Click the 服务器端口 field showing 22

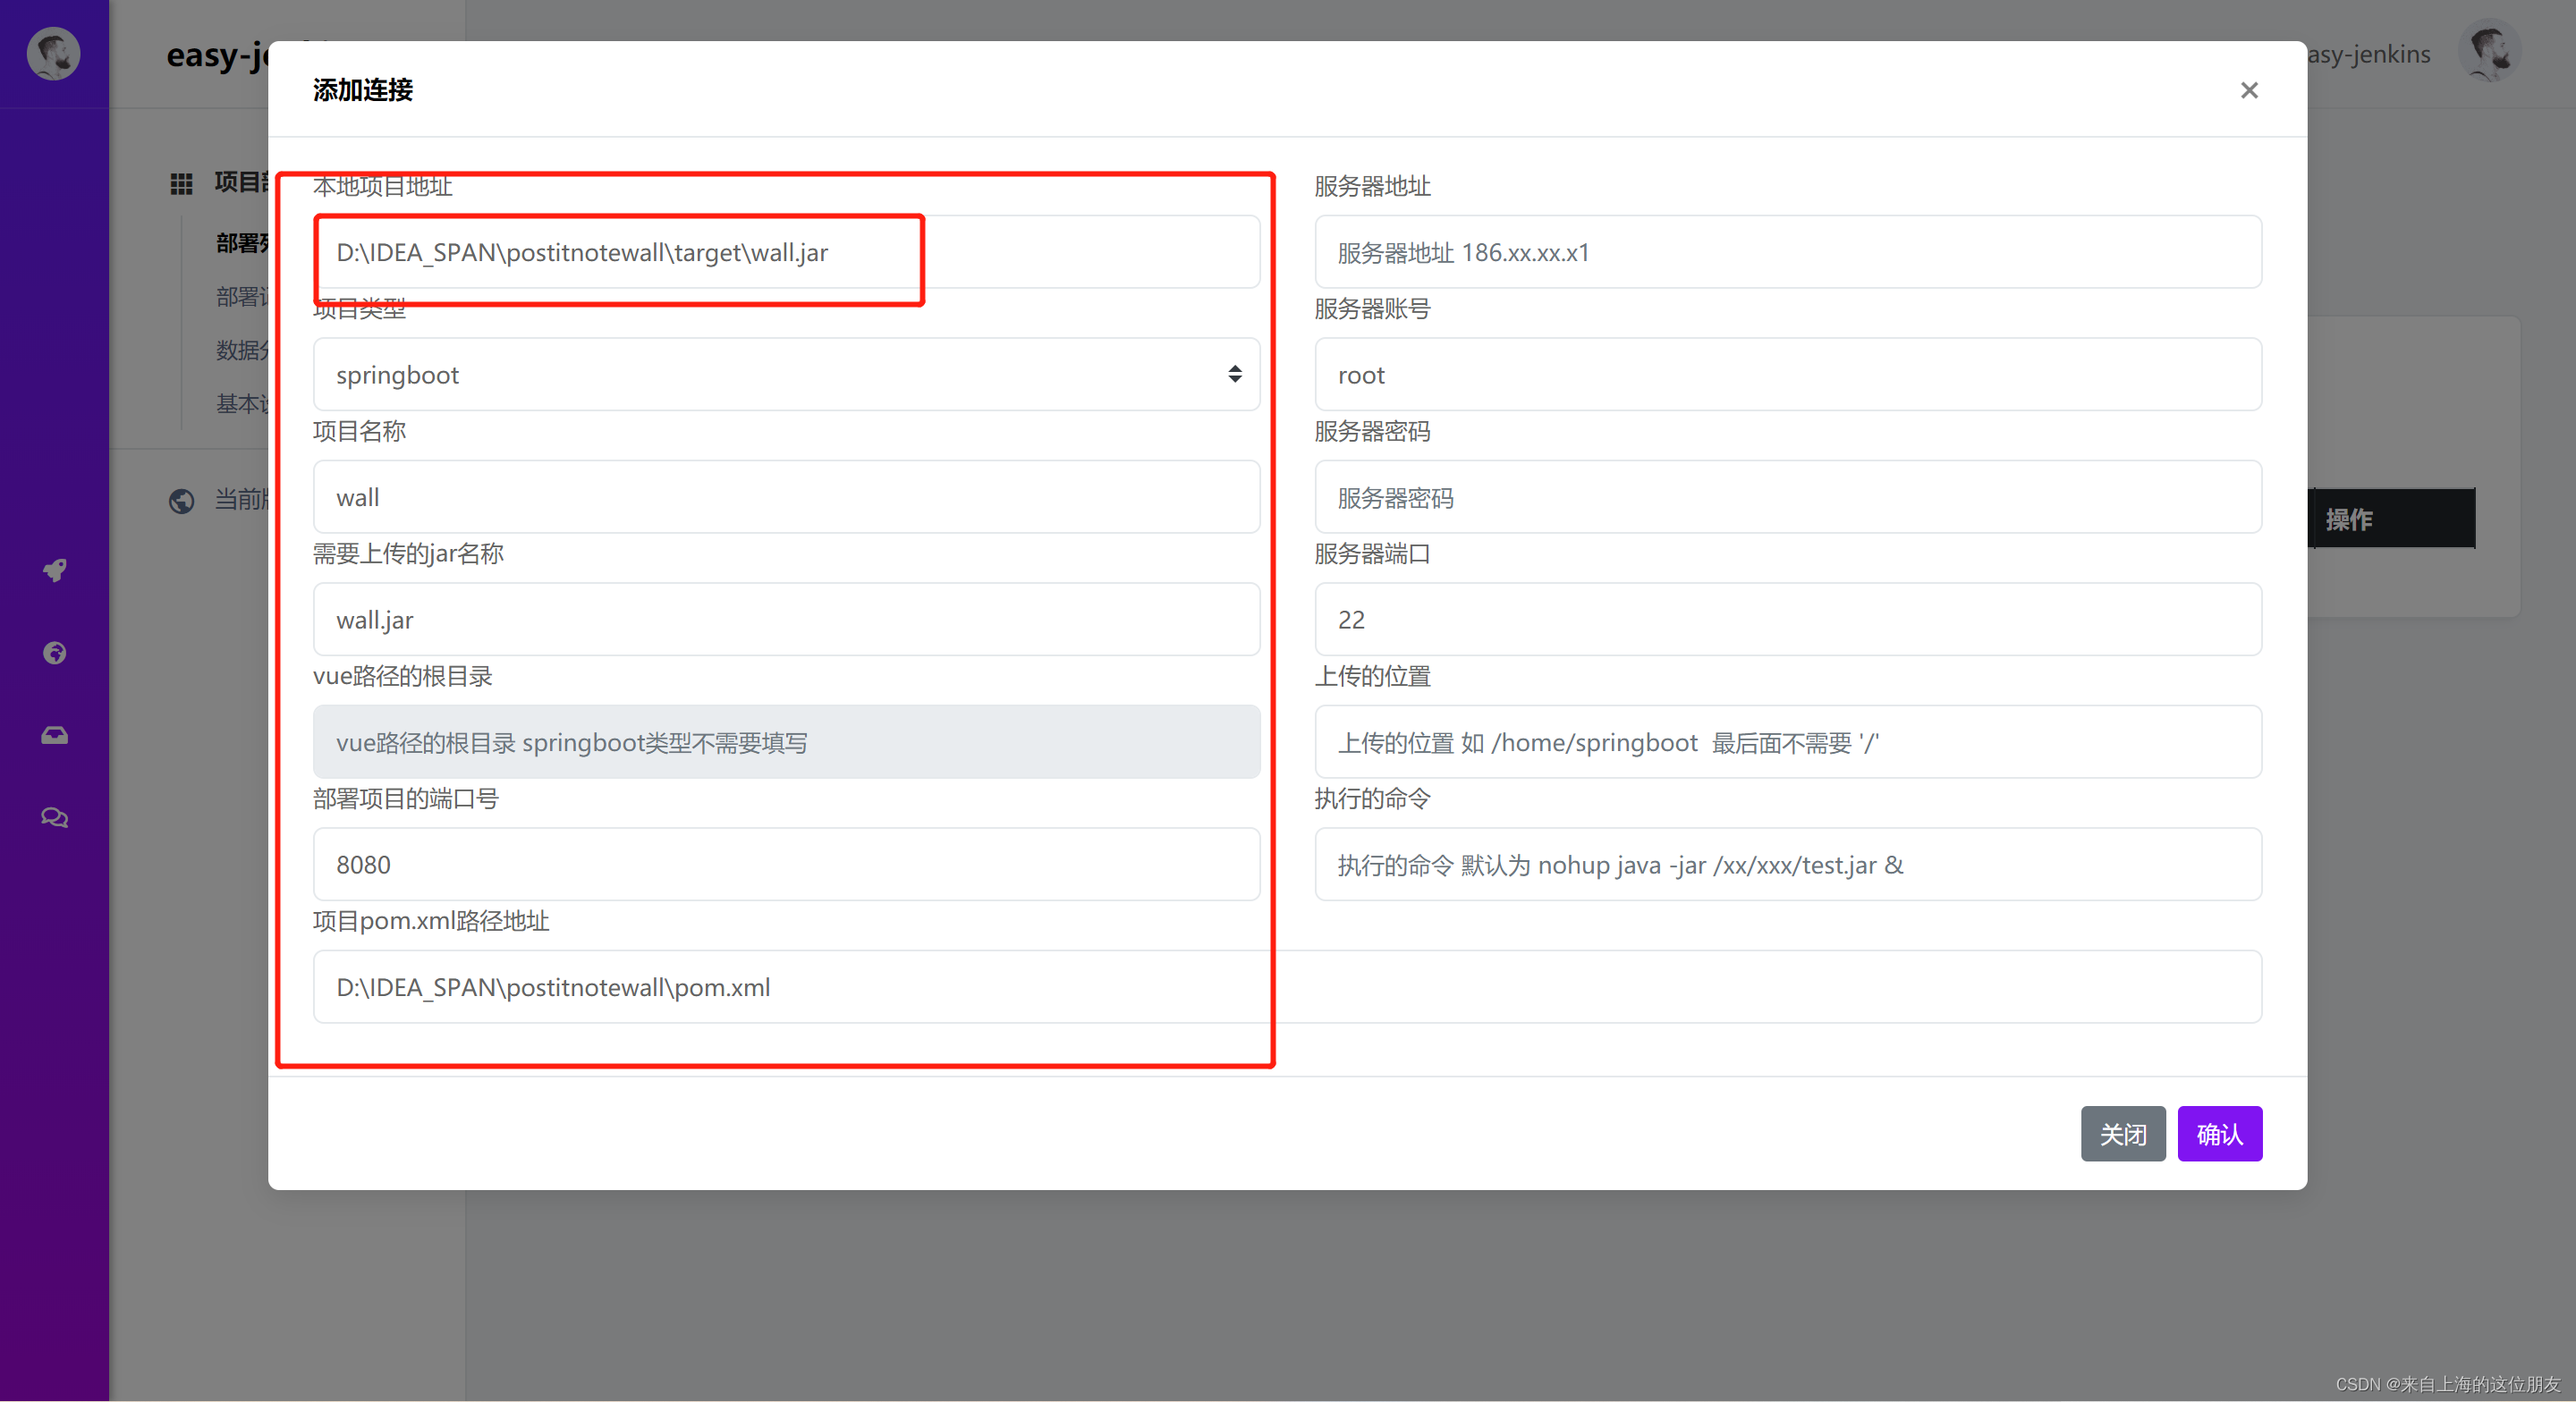pos(1788,619)
